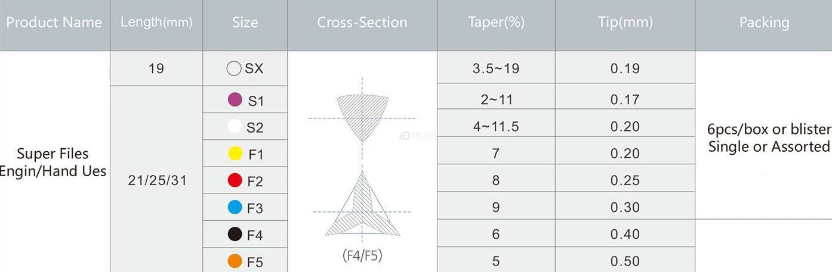Click the Cross-Section column header
This screenshot has height=272, width=832.
coord(362,23)
